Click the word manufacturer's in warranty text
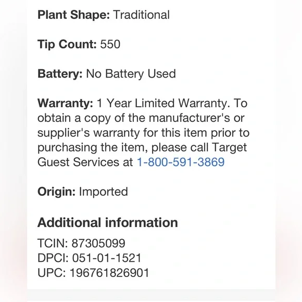The image size is (302, 302). (190, 118)
